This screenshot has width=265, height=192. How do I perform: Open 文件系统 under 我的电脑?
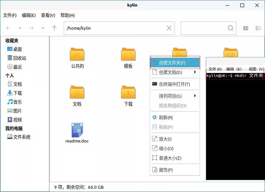[21, 137]
